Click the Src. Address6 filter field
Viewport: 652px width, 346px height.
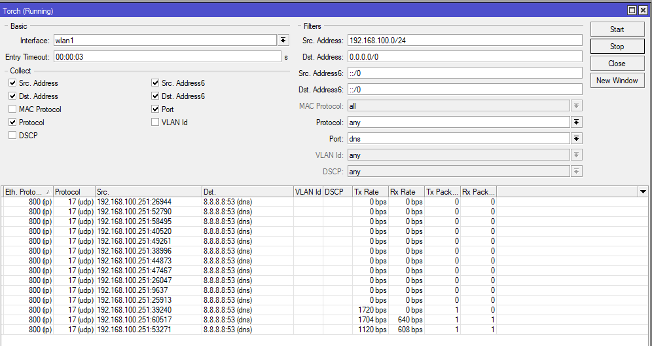[465, 73]
